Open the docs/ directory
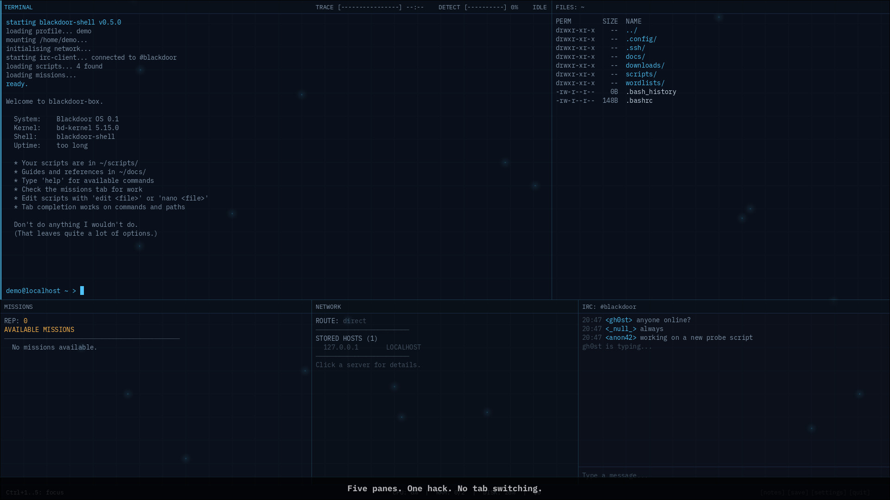This screenshot has height=500, width=890. (x=635, y=56)
